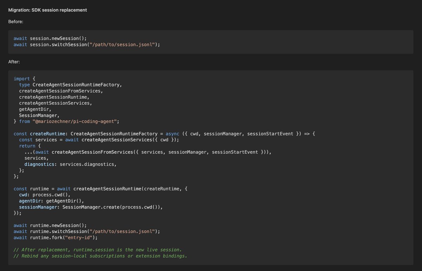Select the "createAgentSessionFromServices," import line
The width and height of the screenshot is (422, 271).
point(61,91)
